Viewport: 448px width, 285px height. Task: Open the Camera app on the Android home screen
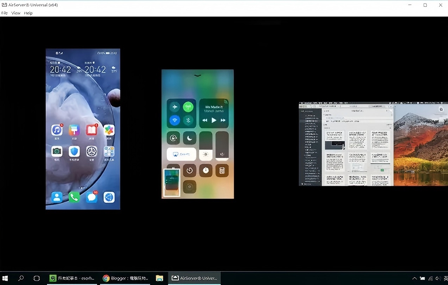tap(57, 151)
